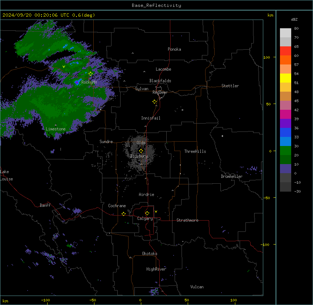
Task: Click the orange 60 dBZ legend swatch
Action: click(x=285, y=60)
